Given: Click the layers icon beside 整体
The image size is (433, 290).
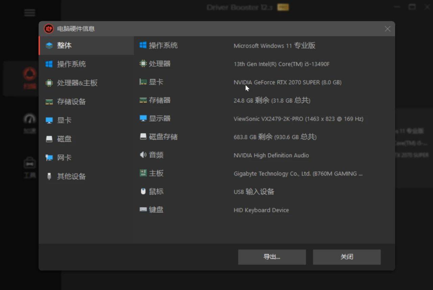Looking at the screenshot, I should pyautogui.click(x=49, y=45).
